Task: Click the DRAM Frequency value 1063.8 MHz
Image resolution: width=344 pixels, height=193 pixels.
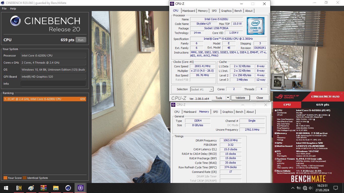Action: tap(230, 140)
